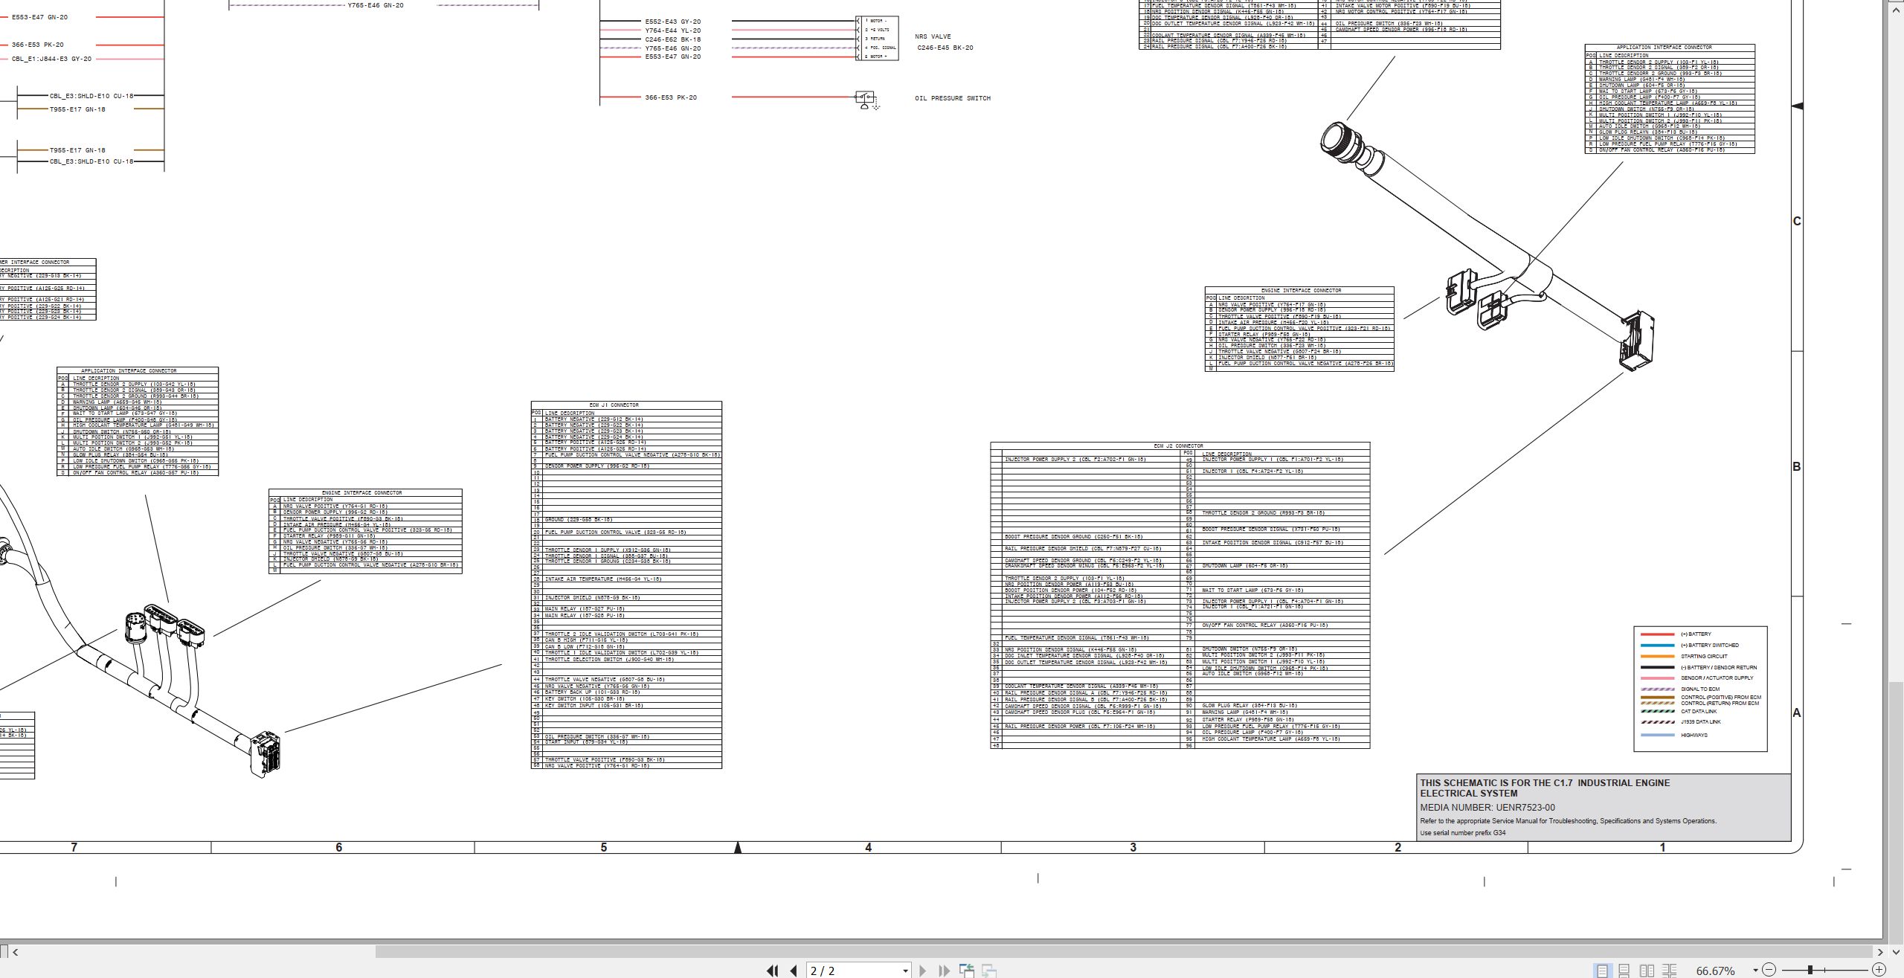Go to the next page
Viewport: 1904px width, 978px height.
tap(923, 971)
